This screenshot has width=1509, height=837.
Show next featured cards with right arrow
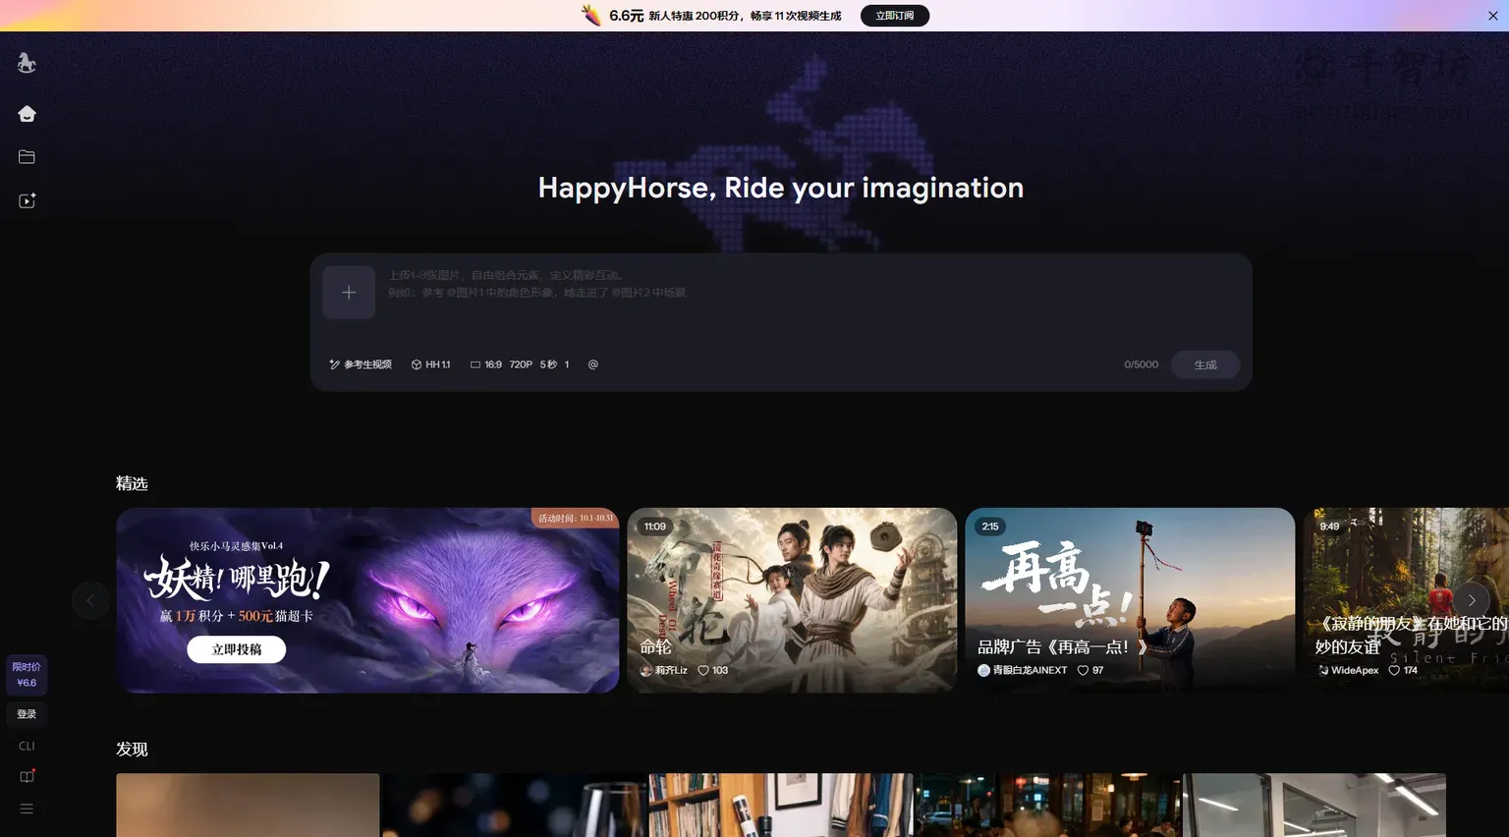click(1472, 600)
